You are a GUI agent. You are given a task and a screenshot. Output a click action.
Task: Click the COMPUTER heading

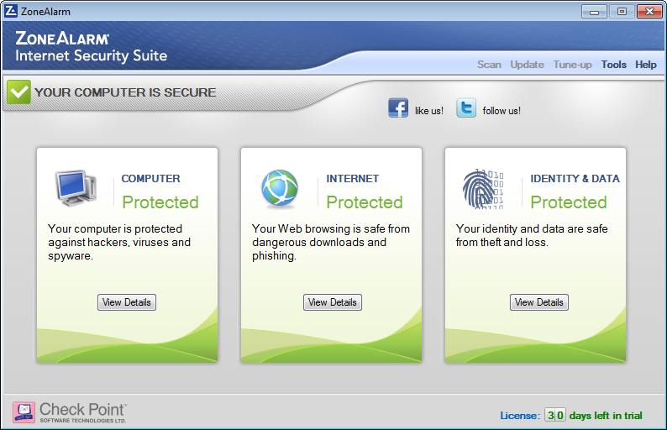pyautogui.click(x=150, y=179)
